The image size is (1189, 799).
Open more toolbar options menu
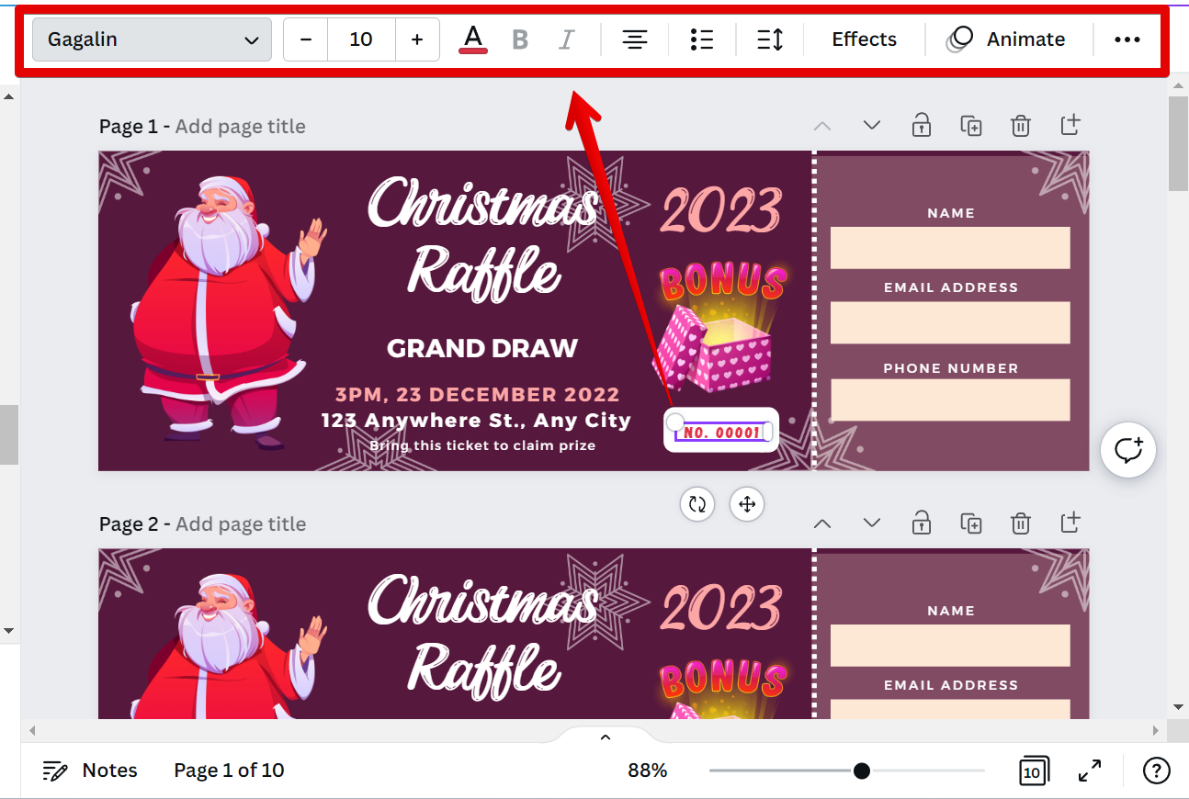coord(1127,39)
